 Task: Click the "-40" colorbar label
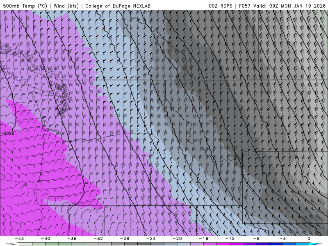pyautogui.click(x=46, y=239)
